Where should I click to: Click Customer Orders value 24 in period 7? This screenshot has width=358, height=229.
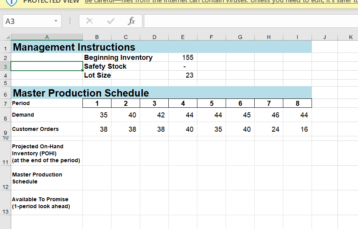269,129
